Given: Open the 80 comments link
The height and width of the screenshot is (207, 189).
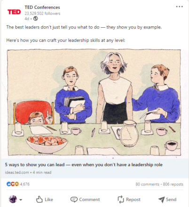Looking at the screenshot, I should [148, 184].
